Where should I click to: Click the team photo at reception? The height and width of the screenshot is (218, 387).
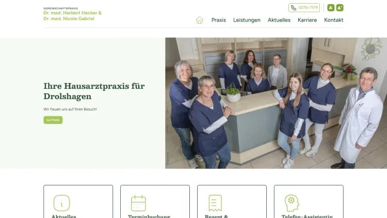[x=276, y=103]
